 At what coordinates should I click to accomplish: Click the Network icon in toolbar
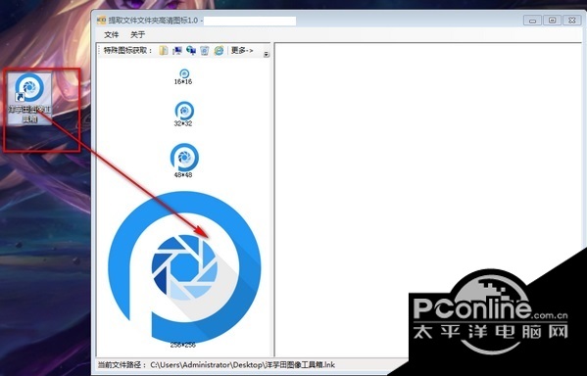coord(191,50)
